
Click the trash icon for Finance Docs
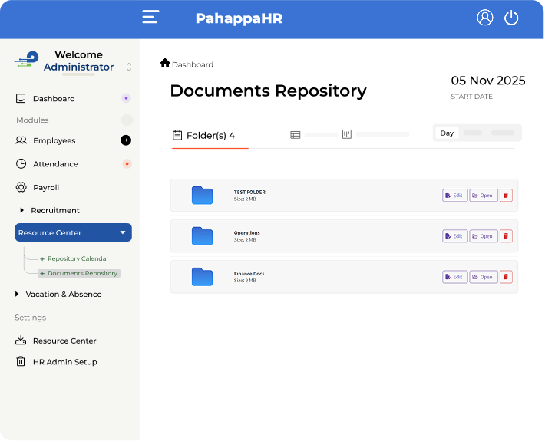pos(505,277)
